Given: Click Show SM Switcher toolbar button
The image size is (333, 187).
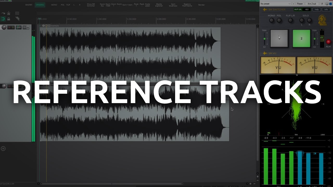Looking at the screenshot, I should click(91, 5).
